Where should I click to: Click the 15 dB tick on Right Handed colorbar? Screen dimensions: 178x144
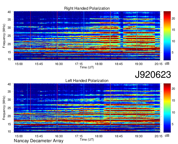(173, 30)
